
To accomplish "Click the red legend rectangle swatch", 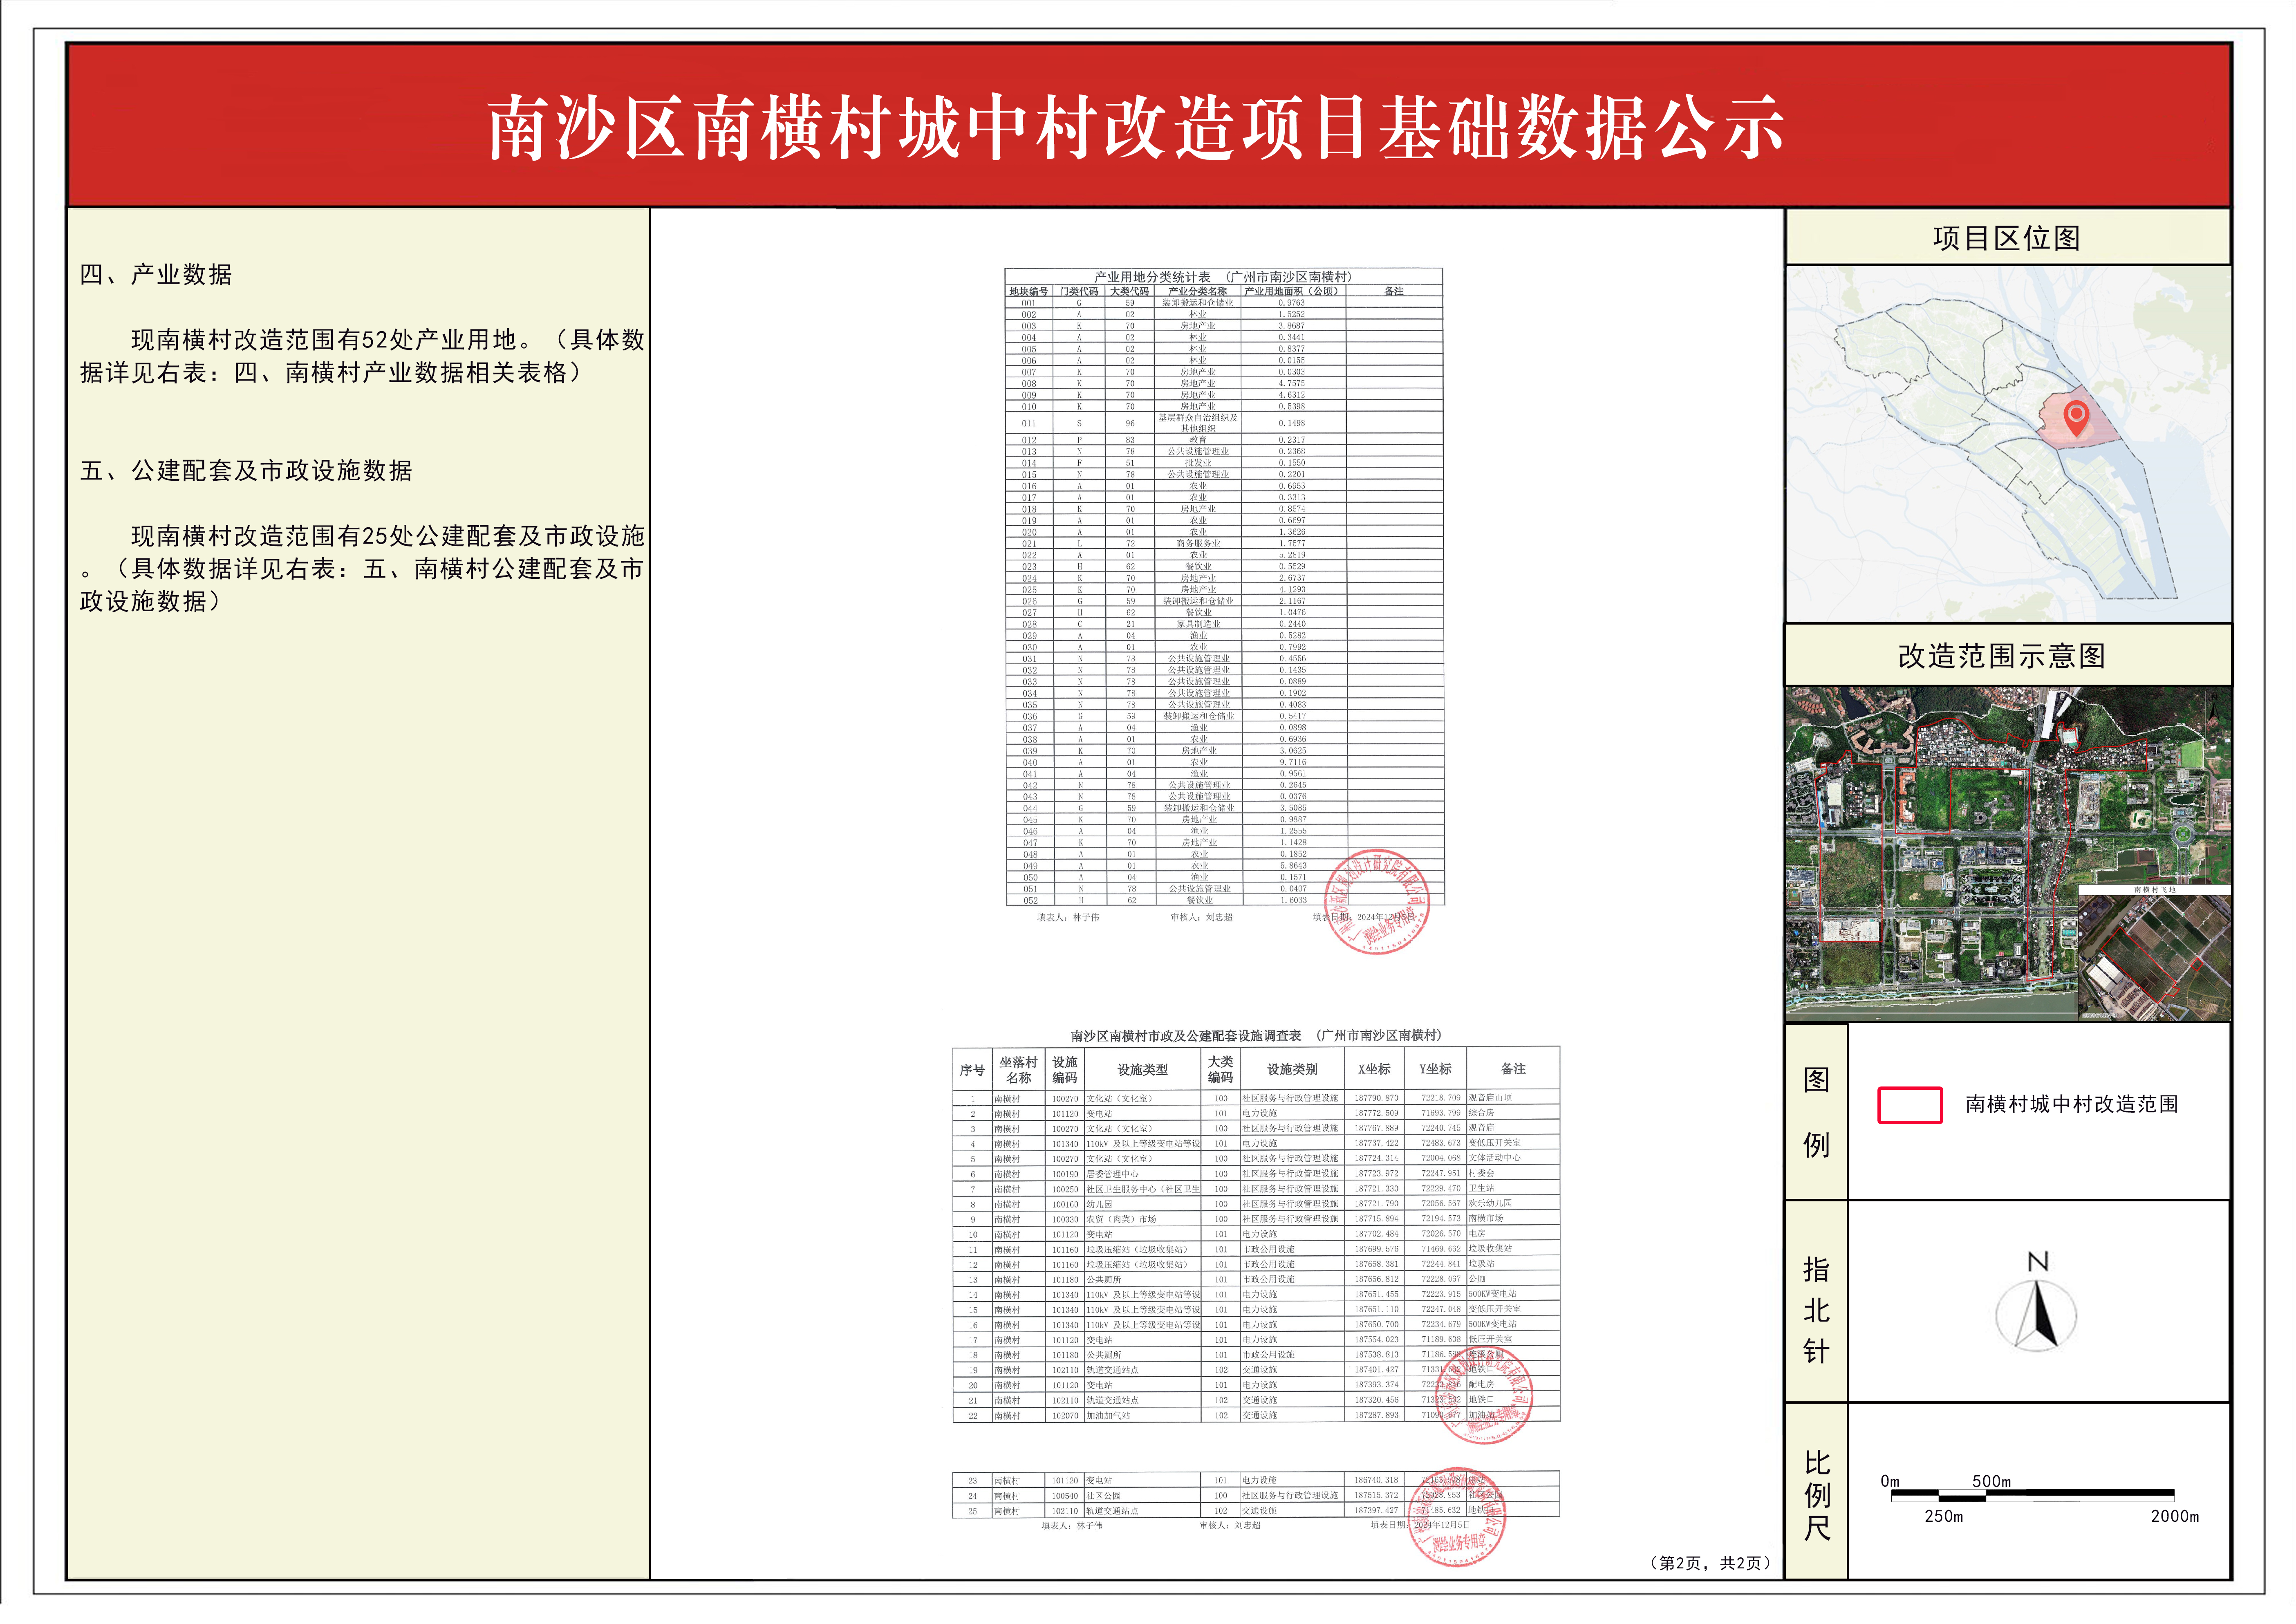I will [1910, 1105].
